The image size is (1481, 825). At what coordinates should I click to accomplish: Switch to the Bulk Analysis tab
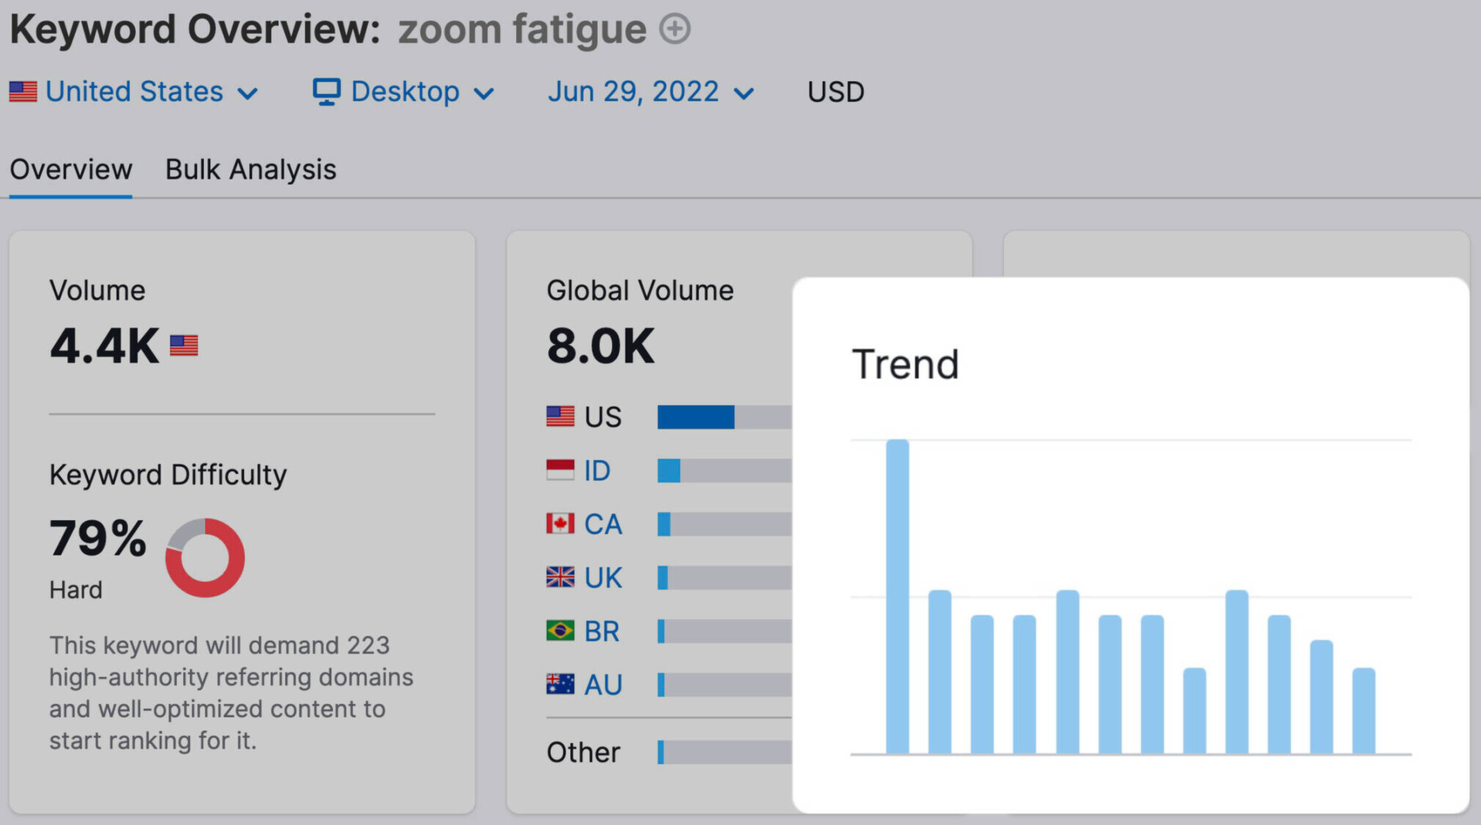[251, 170]
